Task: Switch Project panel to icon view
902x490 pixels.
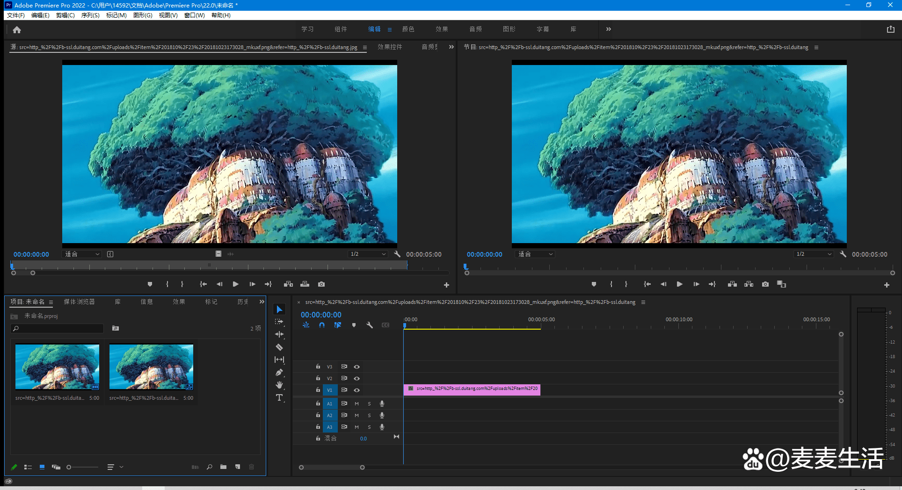Action: click(42, 467)
